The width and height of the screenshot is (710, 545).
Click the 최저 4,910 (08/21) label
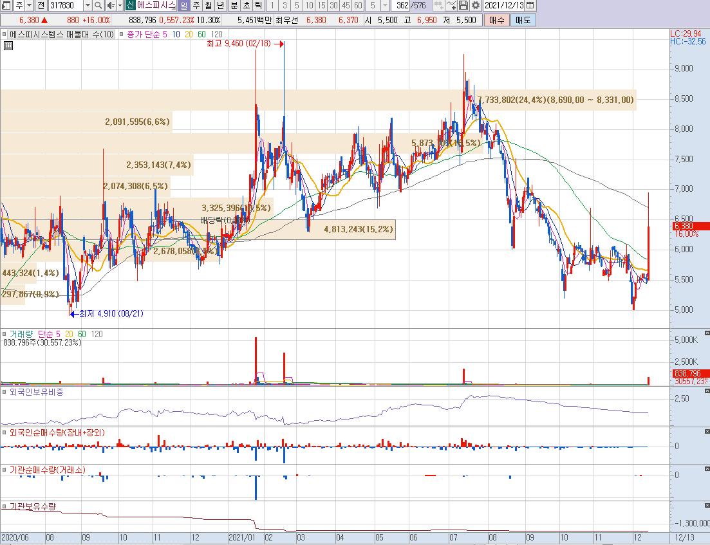pos(111,314)
